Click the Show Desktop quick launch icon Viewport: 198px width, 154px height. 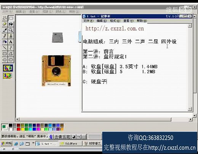tap(27, 144)
